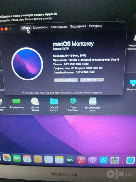This screenshot has height=182, width=136.
Task: Click the 8 ГБ 1600 MHz DDR3 text
Action: (x=76, y=64)
